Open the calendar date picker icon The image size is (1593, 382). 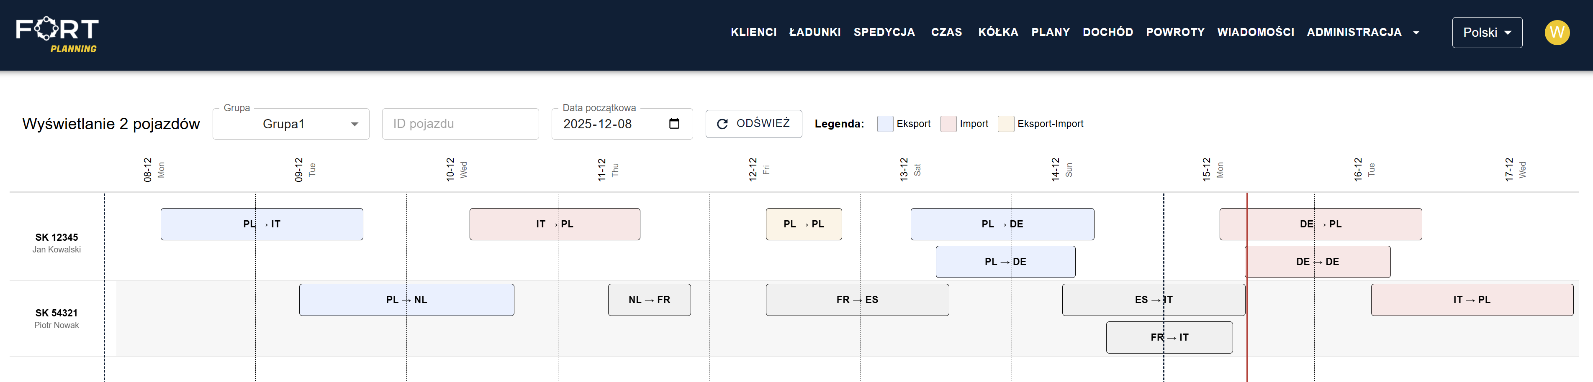pos(674,124)
